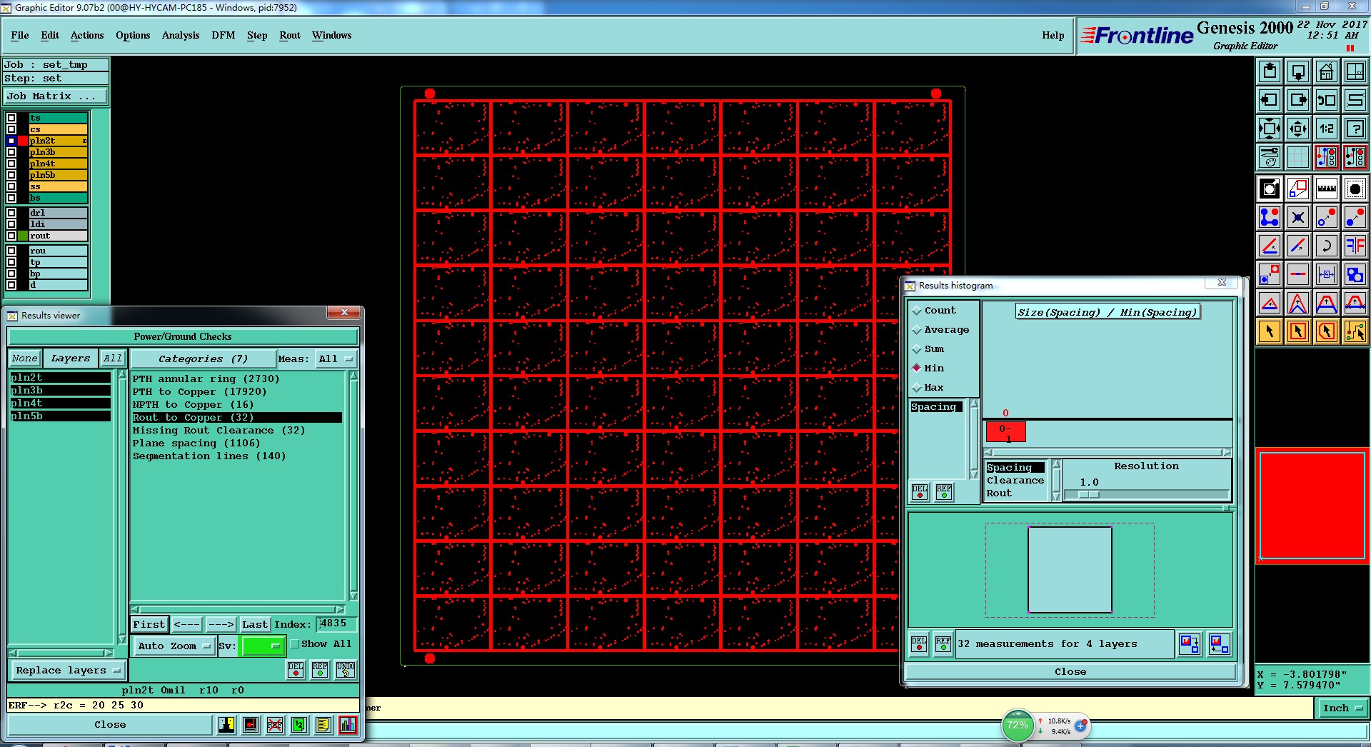The height and width of the screenshot is (747, 1371).
Task: Select pln3b in Results viewer layer list
Action: point(60,391)
